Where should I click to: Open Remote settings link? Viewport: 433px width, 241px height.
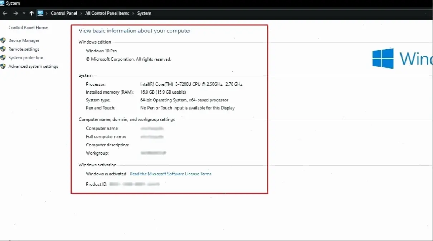(x=24, y=49)
